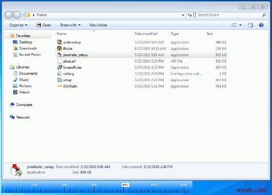Refresh the Rulers folder view
272x195 pixels.
(x=189, y=15)
